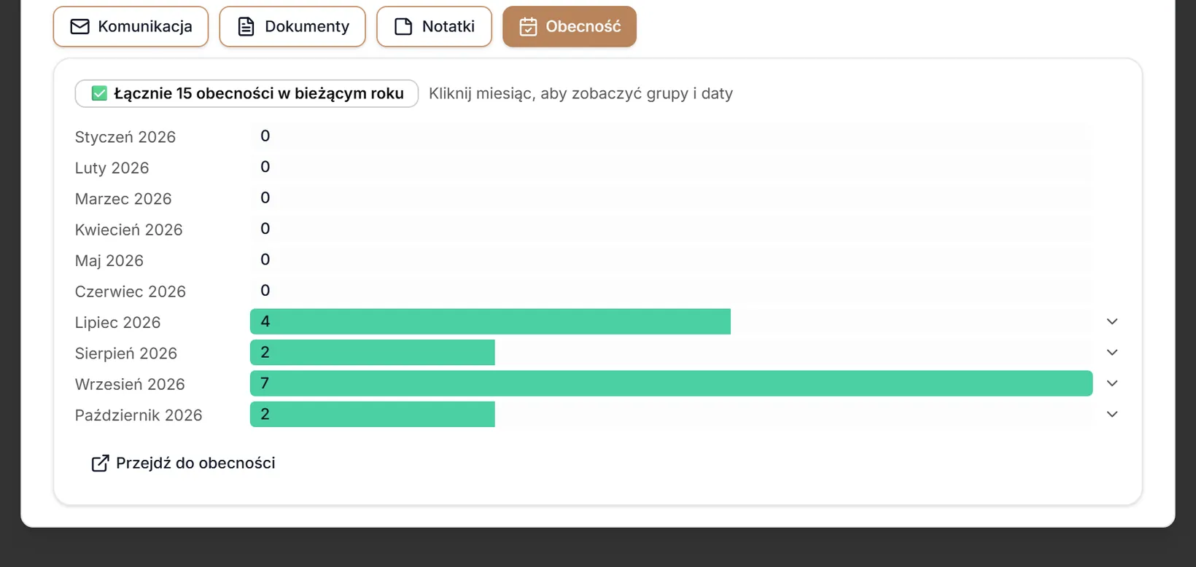Click the Łącznie 15 obecności w bieżącym roku badge
Screen dimensions: 1196x567
coord(246,93)
